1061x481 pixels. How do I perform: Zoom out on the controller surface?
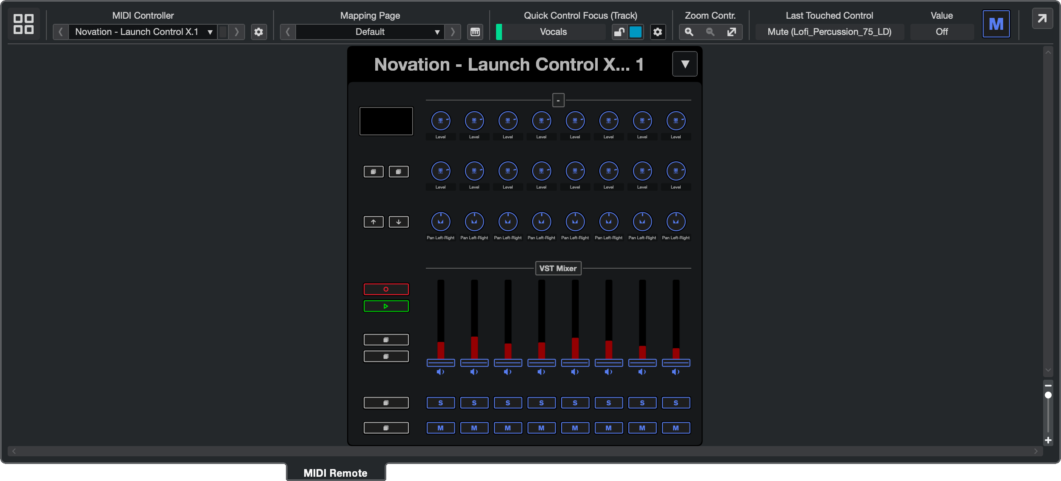point(710,32)
